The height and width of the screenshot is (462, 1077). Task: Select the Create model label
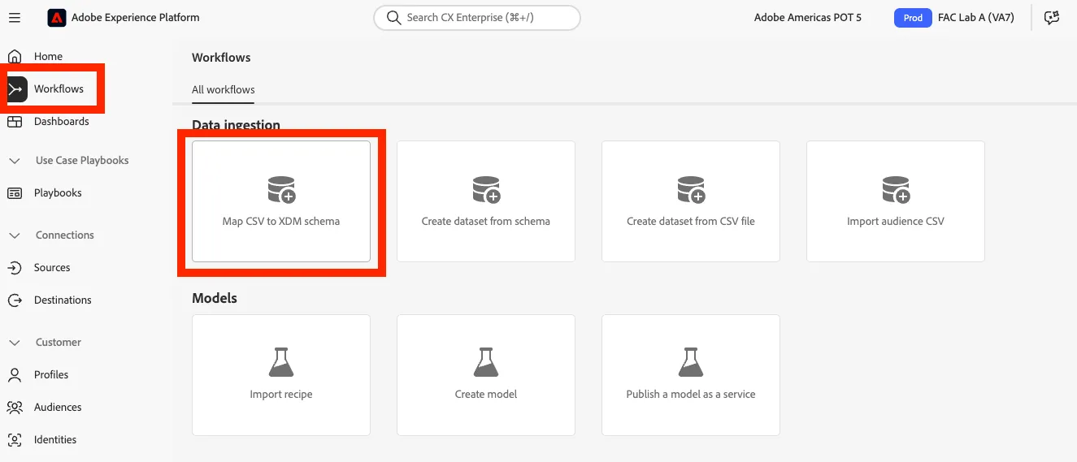pos(486,395)
